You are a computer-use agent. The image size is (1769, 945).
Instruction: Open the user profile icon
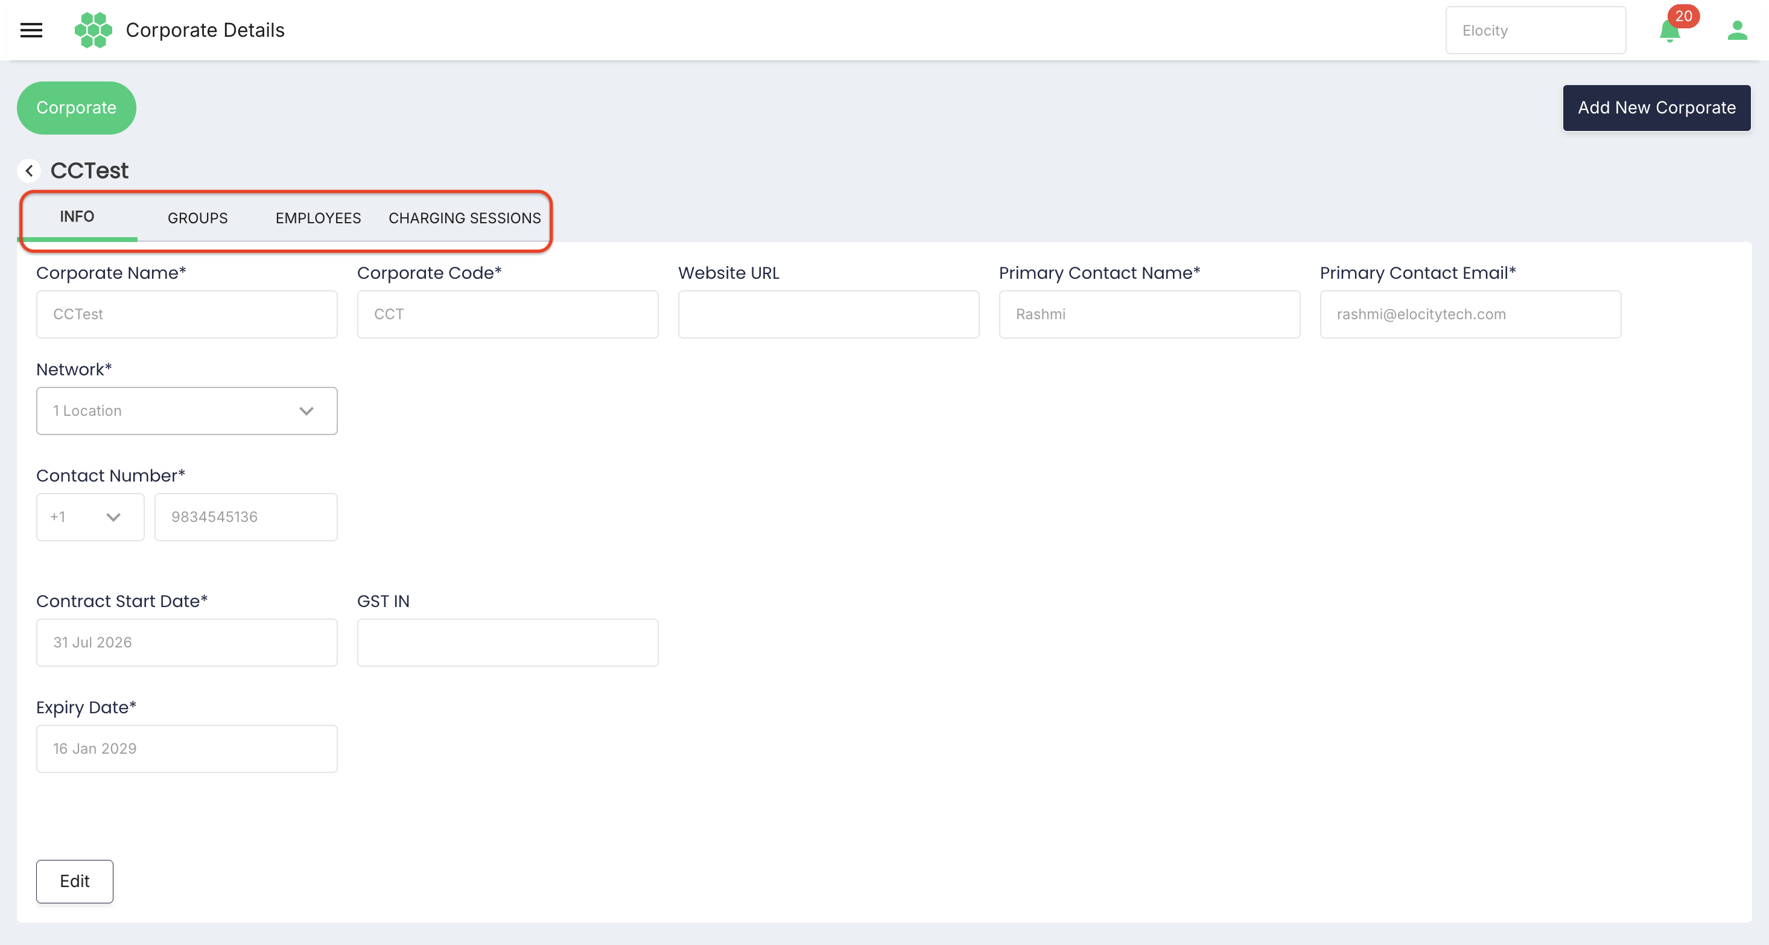pyautogui.click(x=1738, y=30)
